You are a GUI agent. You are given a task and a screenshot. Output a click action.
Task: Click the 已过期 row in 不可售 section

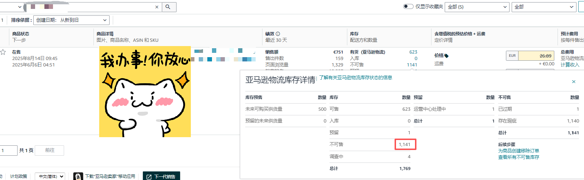(x=539, y=109)
